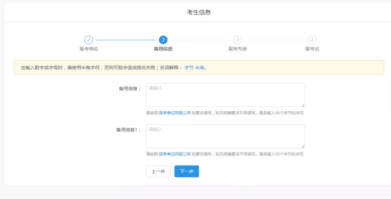Focus the 备用信息1 text area
This screenshot has height=199, width=391.
pyautogui.click(x=225, y=136)
